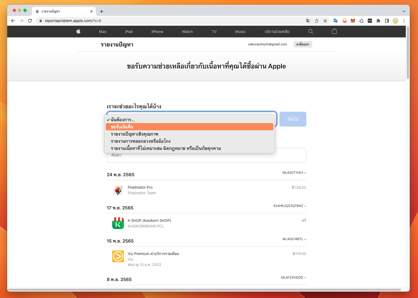
Task: Expand order ML4G0T1VK3 details
Action: [294, 173]
